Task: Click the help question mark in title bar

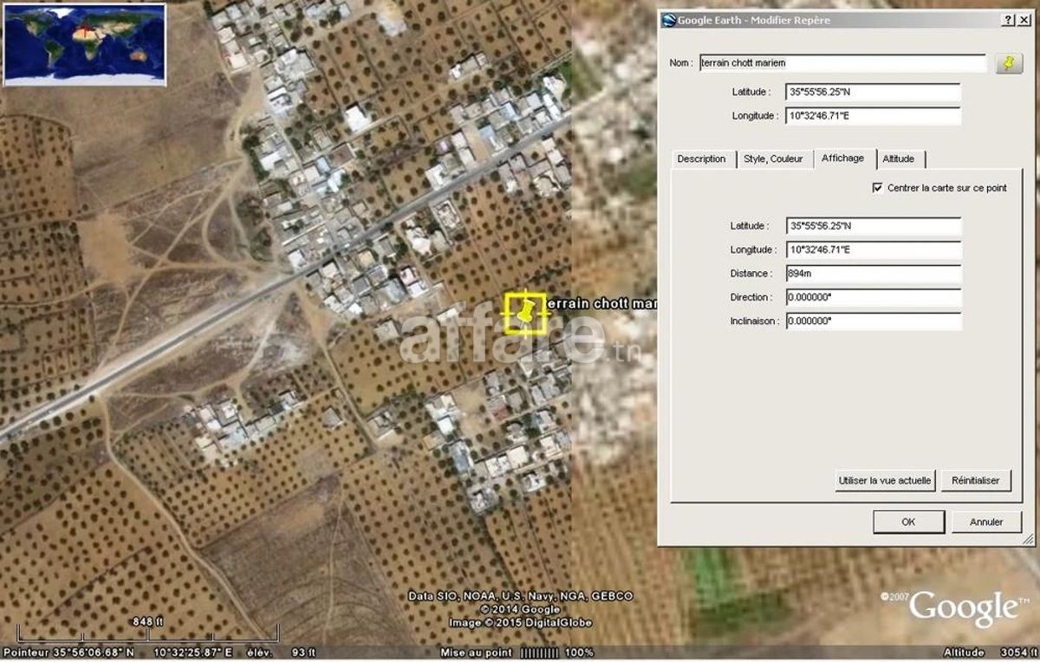Action: (x=1009, y=20)
